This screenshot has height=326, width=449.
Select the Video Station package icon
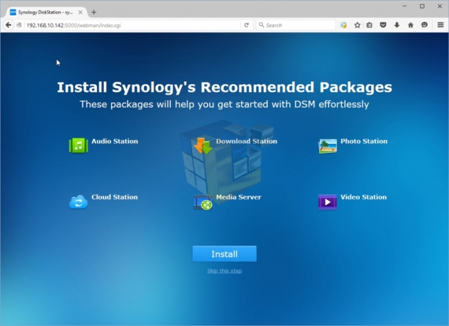pos(328,202)
